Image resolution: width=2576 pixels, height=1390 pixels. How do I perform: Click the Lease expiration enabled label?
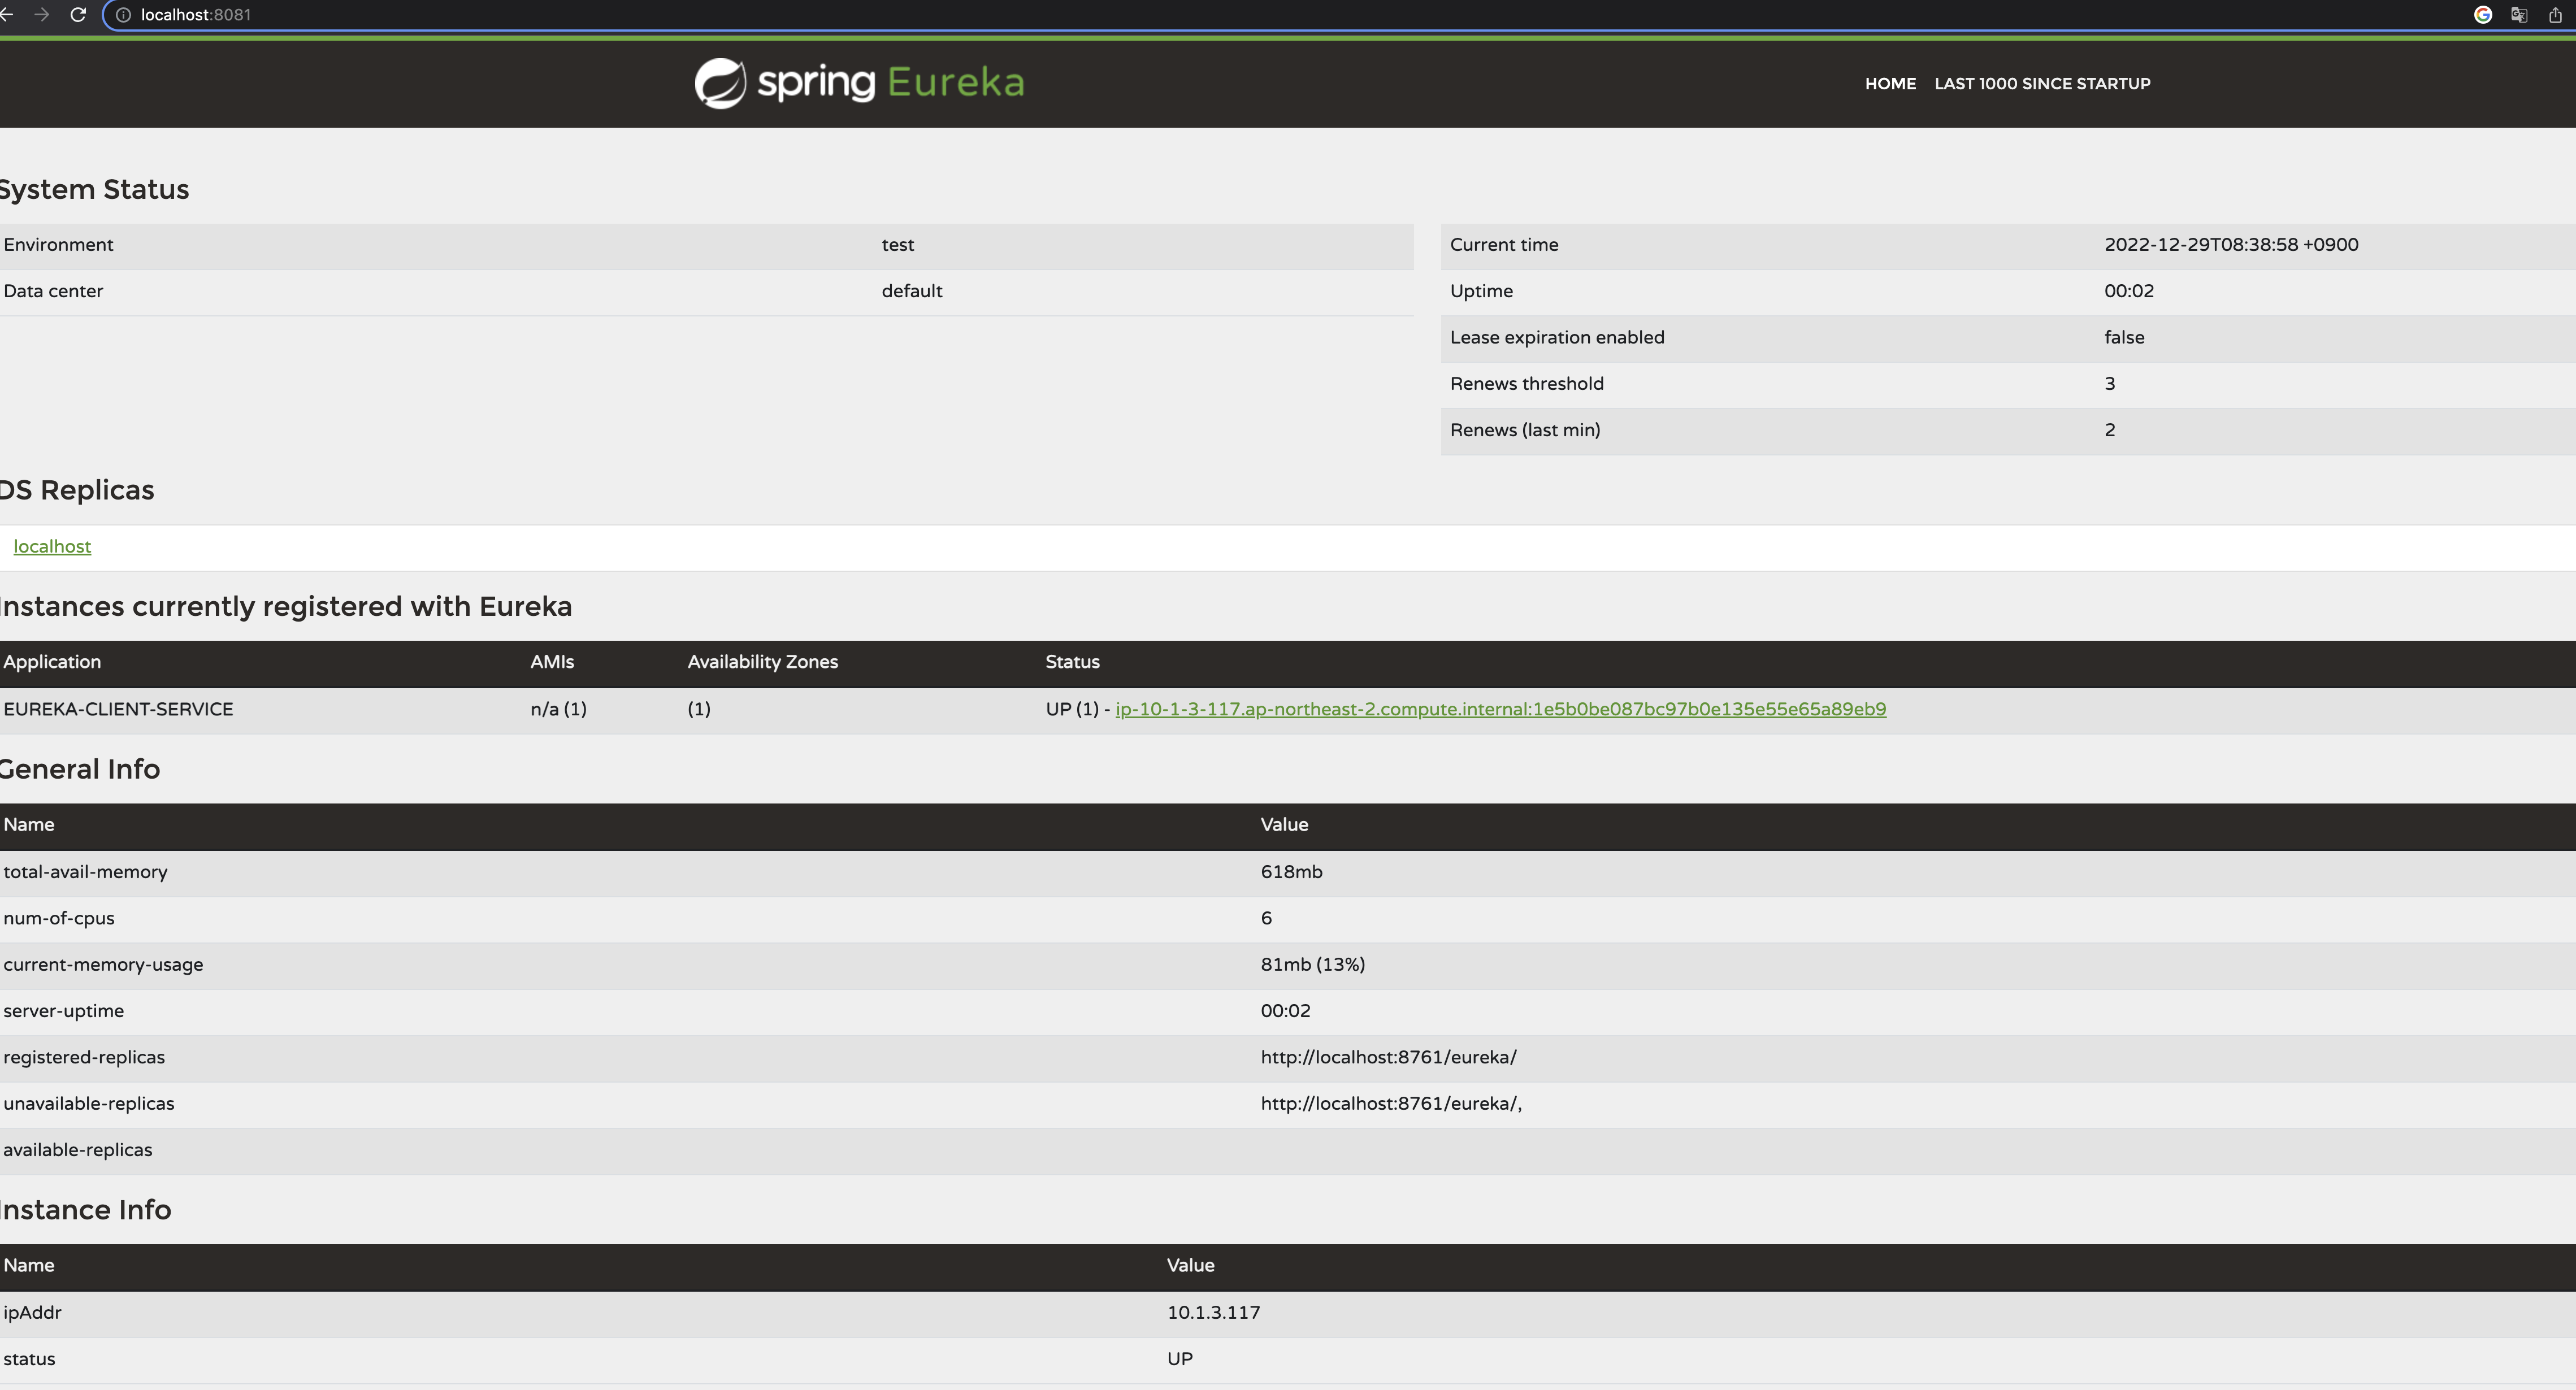pyautogui.click(x=1557, y=337)
